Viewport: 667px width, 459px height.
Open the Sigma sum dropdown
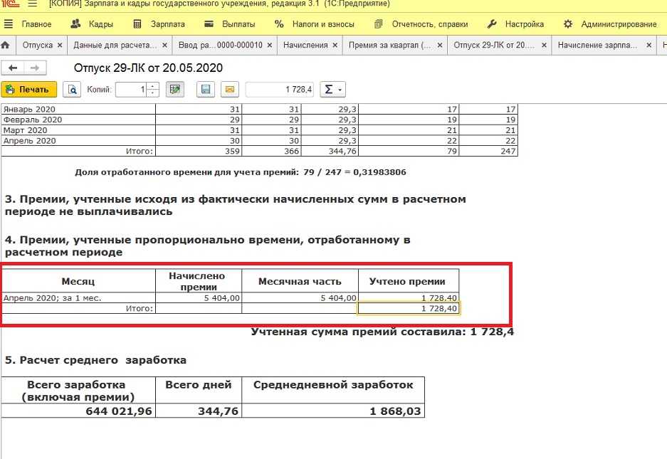pyautogui.click(x=332, y=90)
